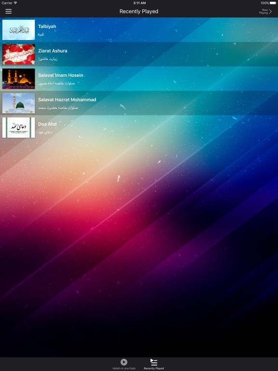Open Salavat Imam Hosein entry
Screen dimensions: 278x371
tap(139, 79)
